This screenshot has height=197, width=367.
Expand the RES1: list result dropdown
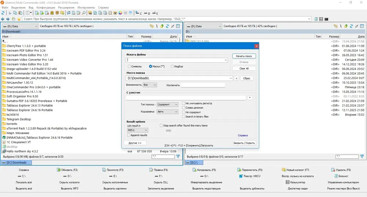pyautogui.click(x=137, y=130)
